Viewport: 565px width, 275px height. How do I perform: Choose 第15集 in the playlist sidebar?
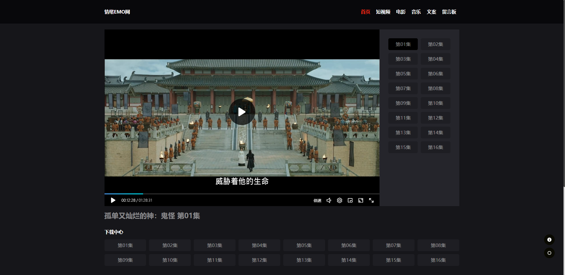click(x=403, y=147)
